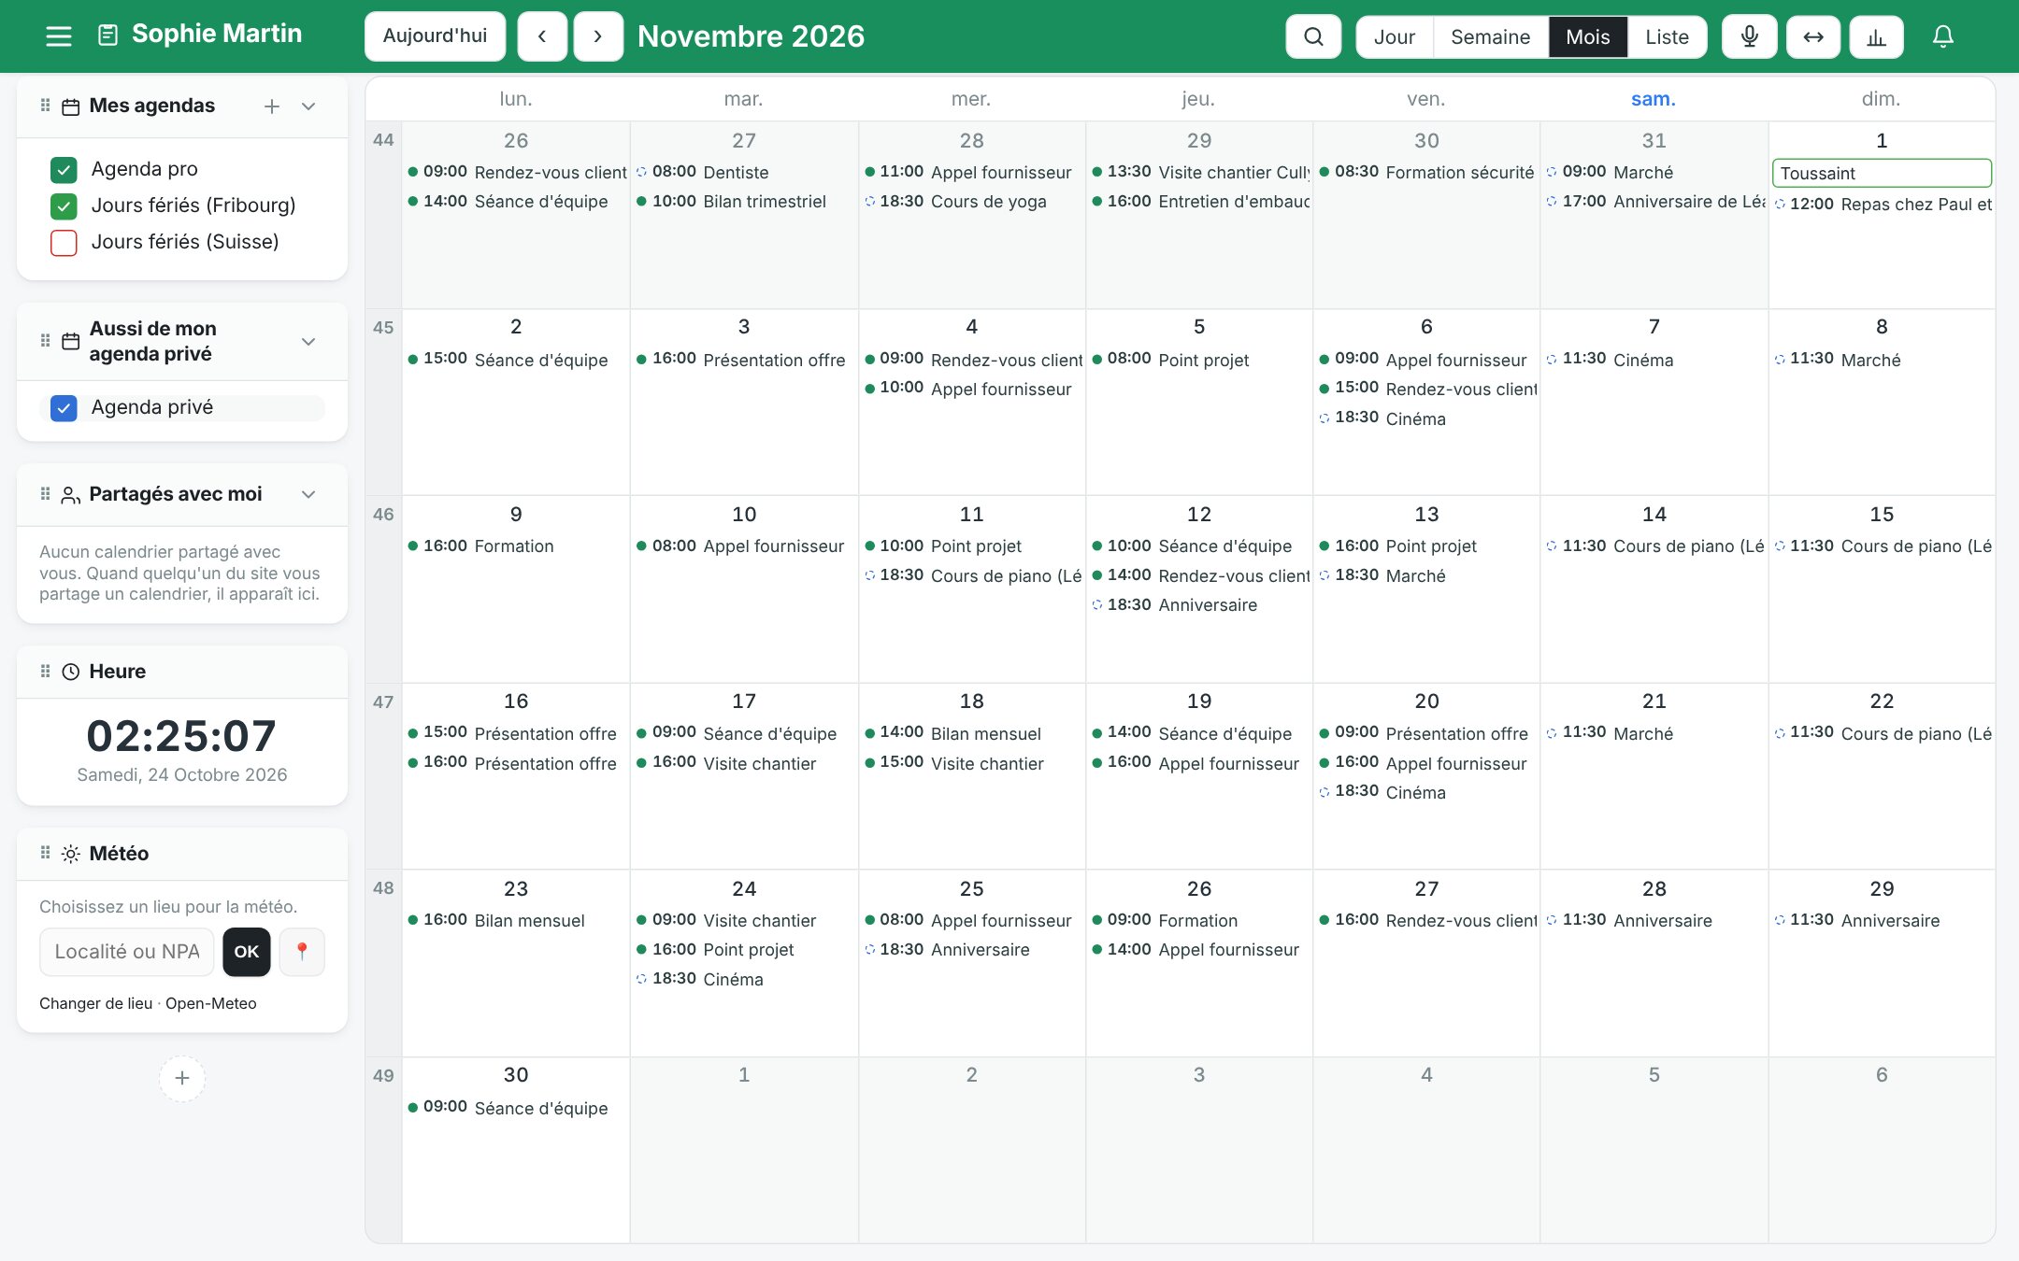Click the Aujourd'hui button
The image size is (2019, 1261).
pos(435,36)
